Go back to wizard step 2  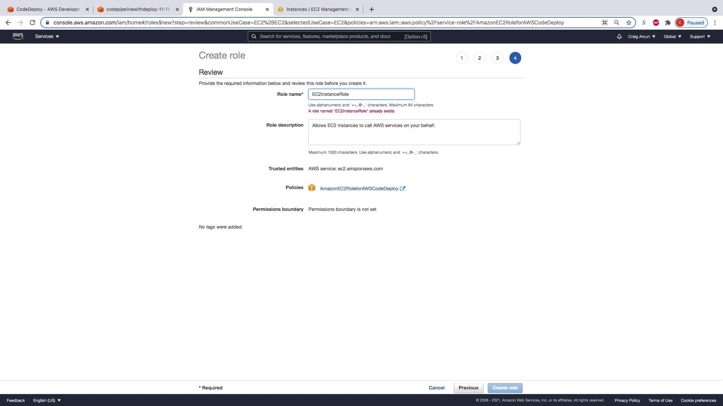pyautogui.click(x=479, y=58)
